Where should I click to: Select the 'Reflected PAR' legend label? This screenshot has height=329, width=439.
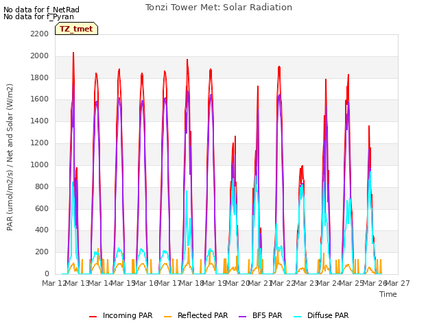[x=203, y=315]
